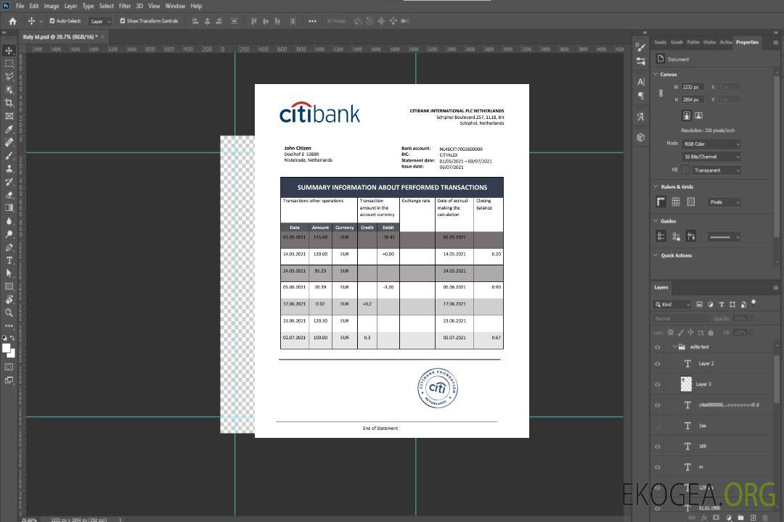Click the canvas width W field

coord(693,87)
